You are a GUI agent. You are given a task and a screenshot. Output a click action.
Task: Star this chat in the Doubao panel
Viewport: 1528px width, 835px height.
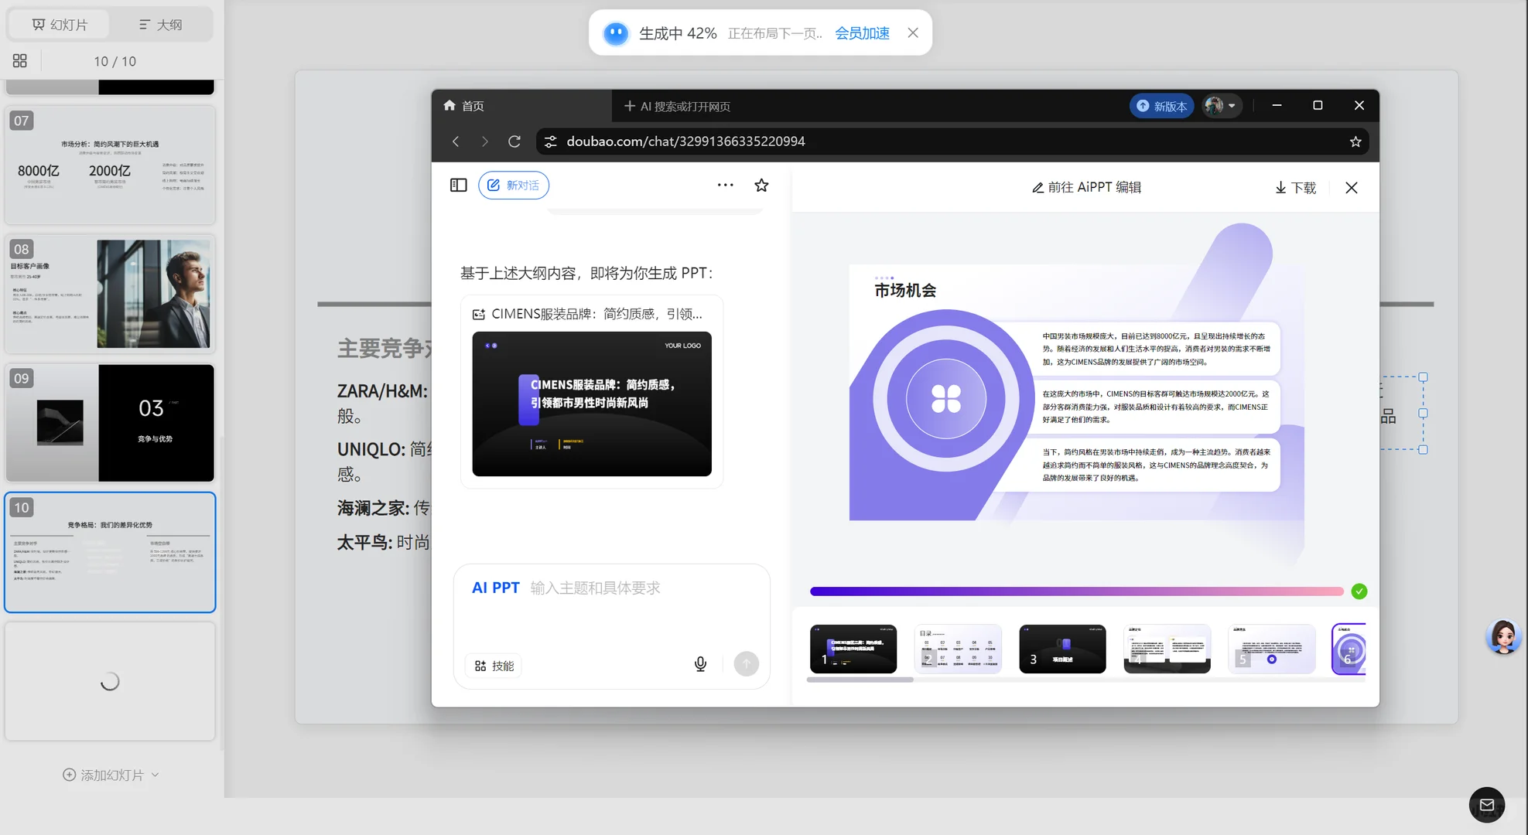click(761, 185)
